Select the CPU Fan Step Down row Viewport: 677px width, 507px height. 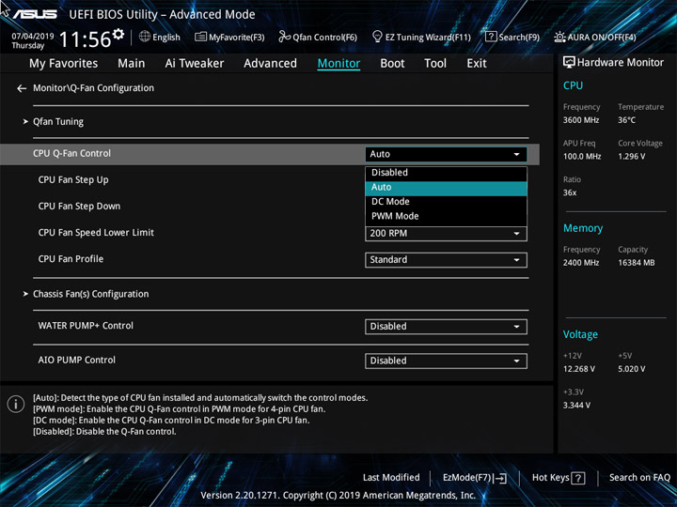pos(79,207)
